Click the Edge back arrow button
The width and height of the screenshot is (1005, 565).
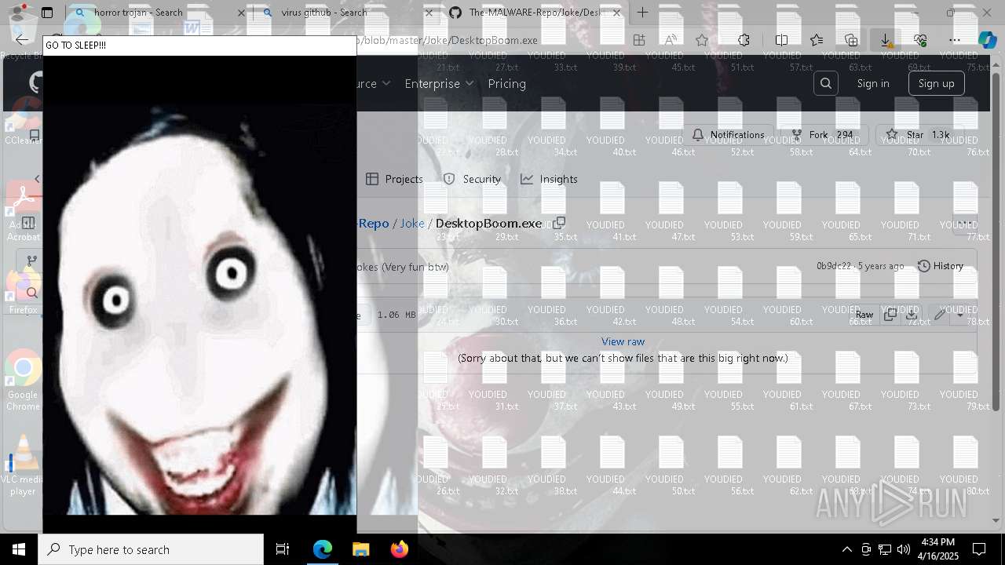[x=22, y=40]
